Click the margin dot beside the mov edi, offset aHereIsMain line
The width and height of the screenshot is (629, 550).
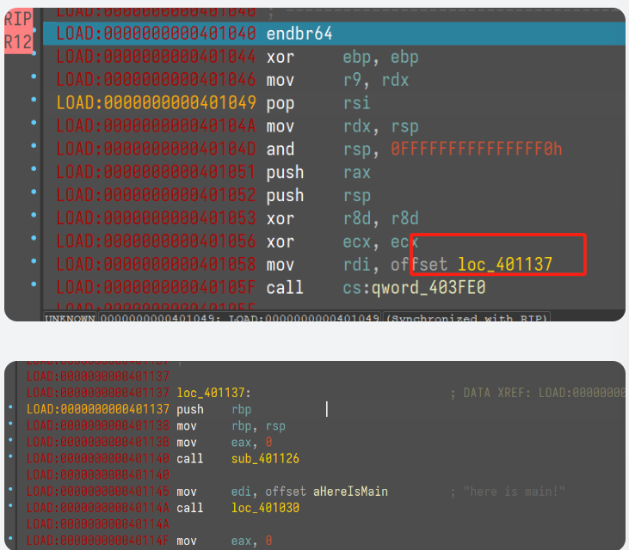click(10, 492)
